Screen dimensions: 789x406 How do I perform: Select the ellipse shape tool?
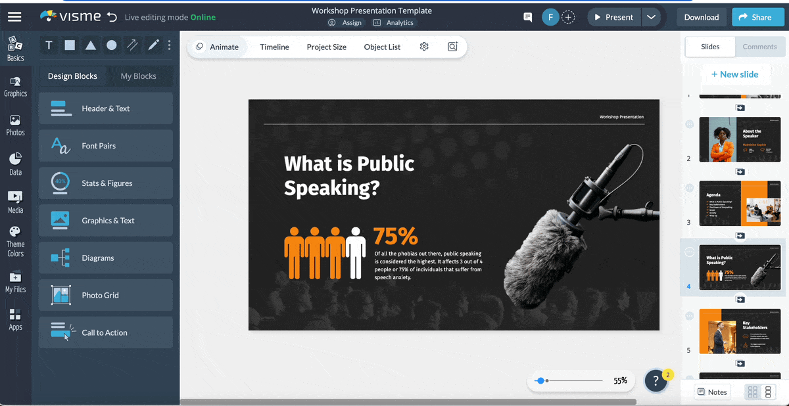(112, 45)
